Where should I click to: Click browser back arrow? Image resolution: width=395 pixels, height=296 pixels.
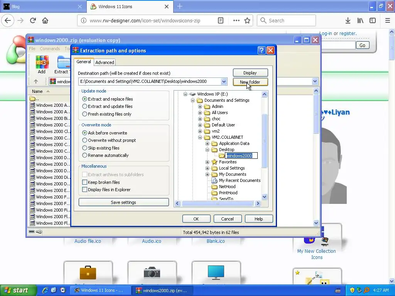[8, 20]
